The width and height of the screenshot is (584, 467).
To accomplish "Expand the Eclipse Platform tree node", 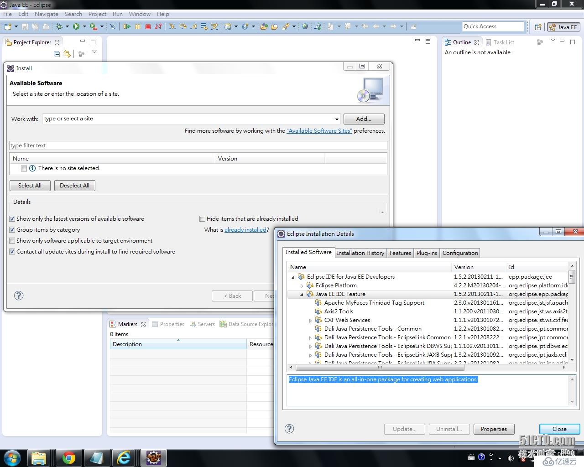I will (302, 285).
